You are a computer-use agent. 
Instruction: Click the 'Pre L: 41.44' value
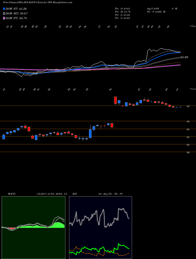[122, 15]
